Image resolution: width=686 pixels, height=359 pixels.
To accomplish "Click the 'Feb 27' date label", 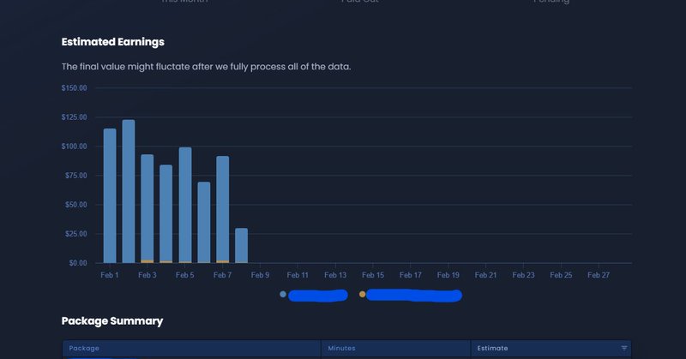I will pyautogui.click(x=599, y=275).
